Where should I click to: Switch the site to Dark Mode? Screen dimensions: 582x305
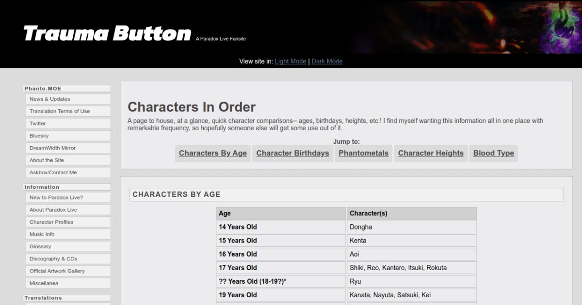coord(327,61)
